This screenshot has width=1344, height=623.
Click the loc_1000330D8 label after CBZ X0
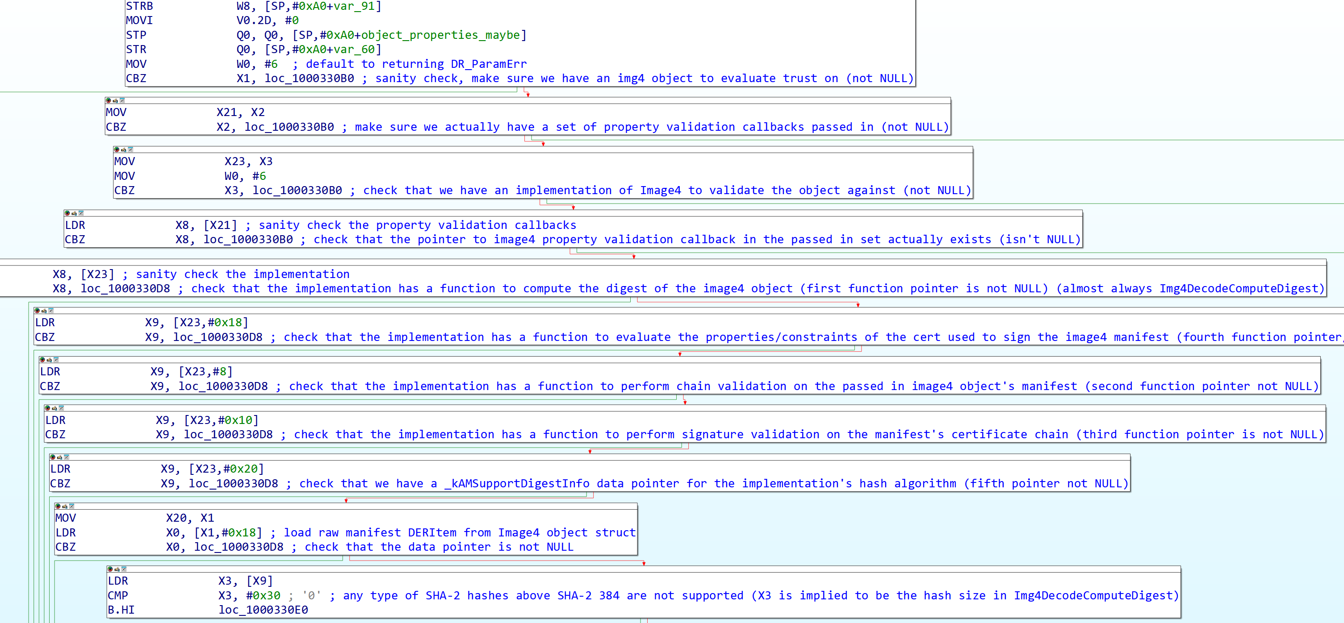click(239, 547)
